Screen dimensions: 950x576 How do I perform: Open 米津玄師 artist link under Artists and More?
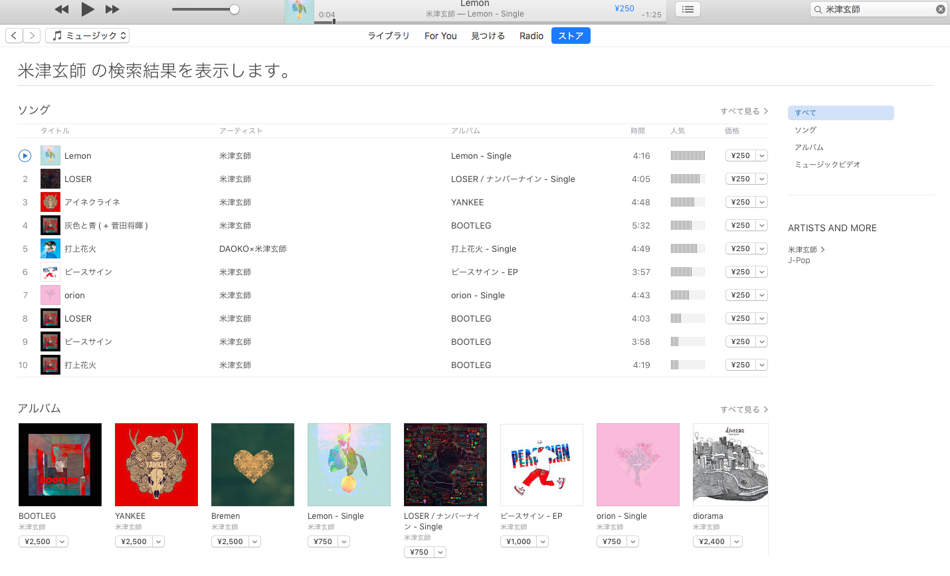coord(806,250)
